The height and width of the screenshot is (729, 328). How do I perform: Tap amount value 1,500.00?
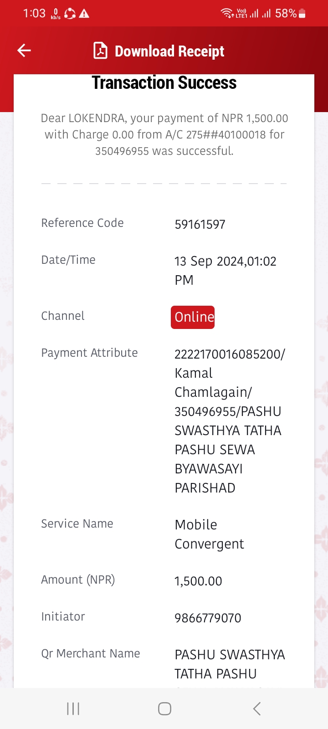198,581
